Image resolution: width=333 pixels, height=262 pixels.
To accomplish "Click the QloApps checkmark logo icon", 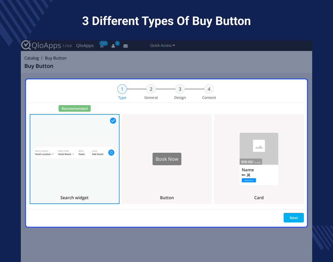I will click(x=26, y=45).
